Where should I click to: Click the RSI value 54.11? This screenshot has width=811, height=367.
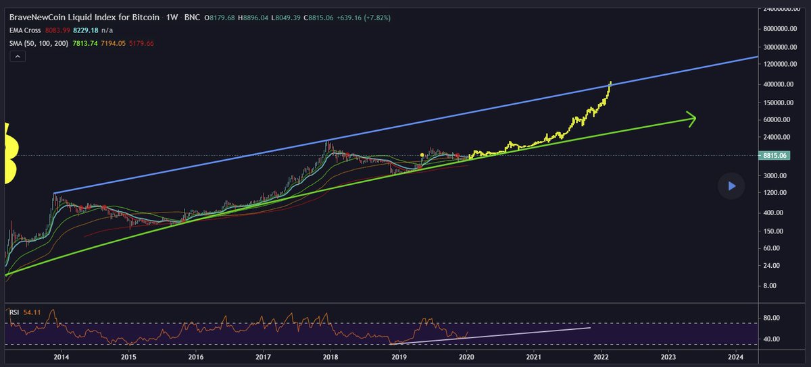[32, 312]
